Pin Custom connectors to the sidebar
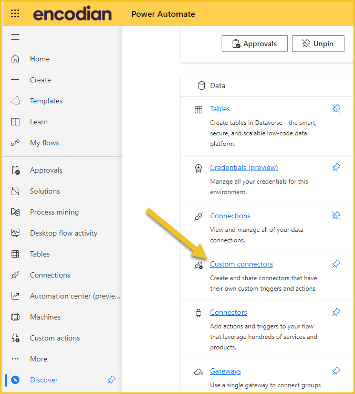Screen dimensions: 355x394 point(336,264)
